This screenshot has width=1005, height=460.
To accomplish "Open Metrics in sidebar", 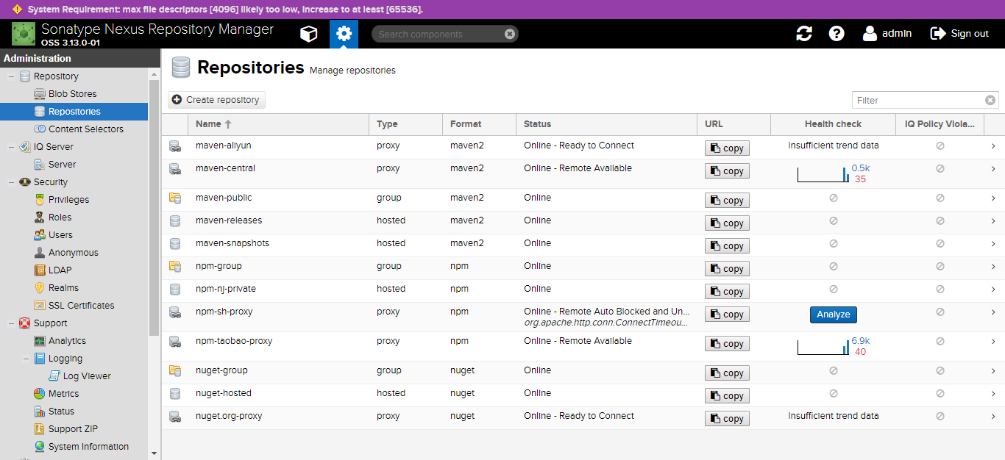I will pos(63,394).
